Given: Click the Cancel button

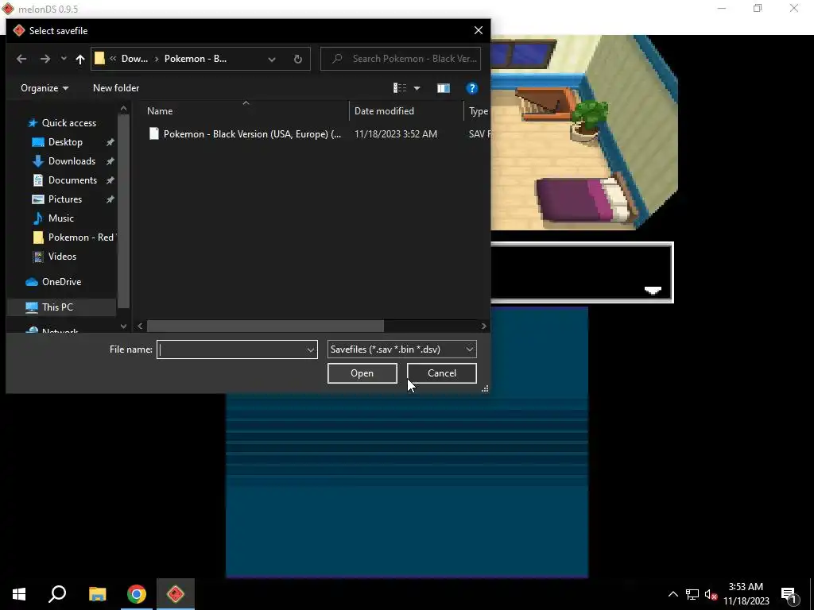Looking at the screenshot, I should 442,373.
